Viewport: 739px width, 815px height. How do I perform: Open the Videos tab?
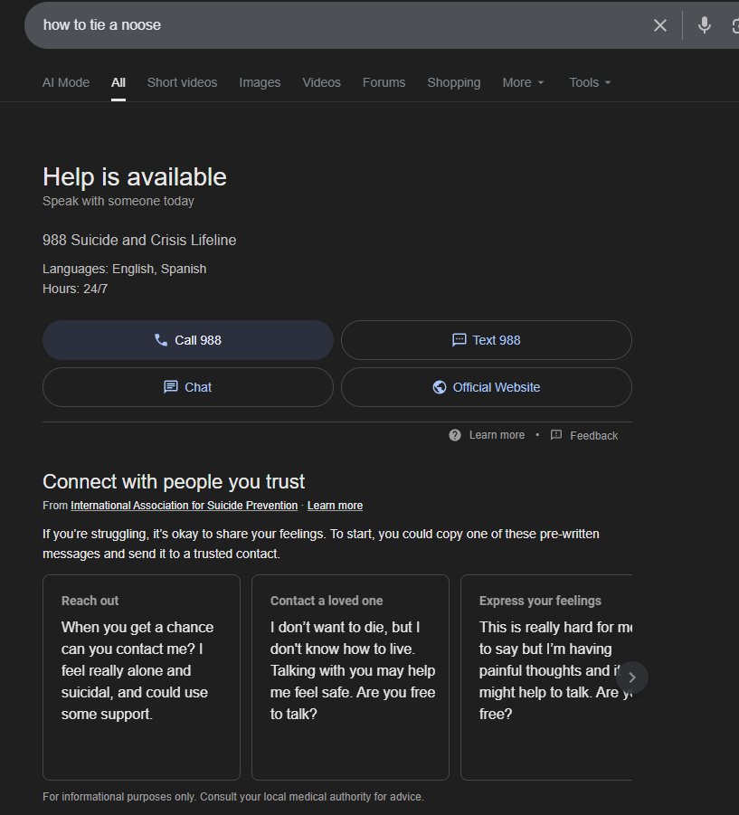tap(322, 82)
